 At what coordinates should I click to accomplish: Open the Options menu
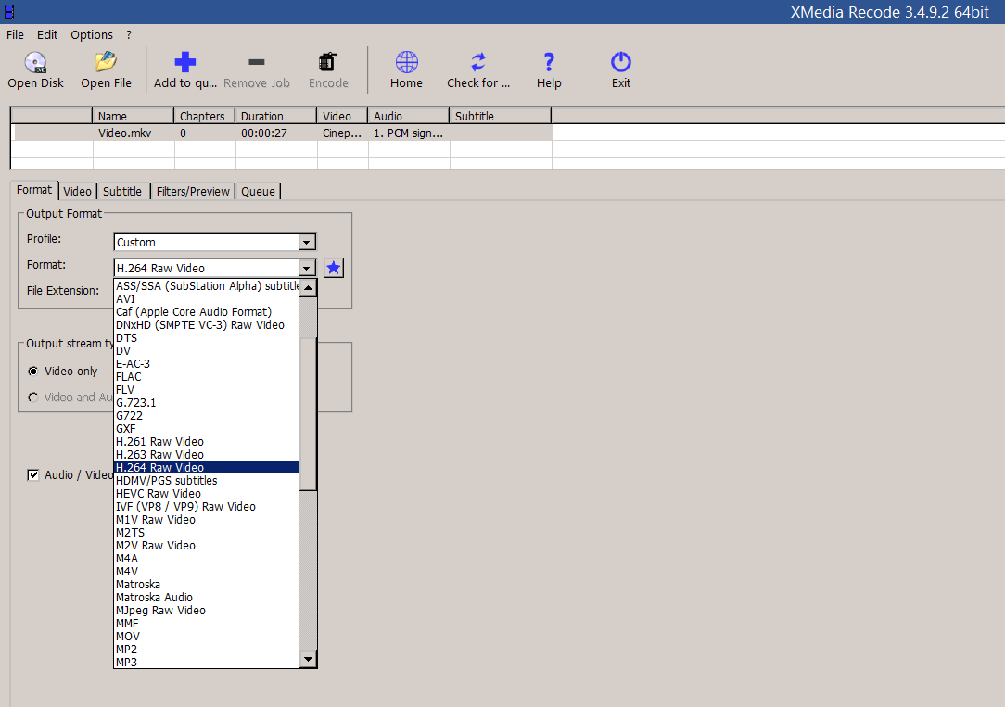click(x=92, y=34)
